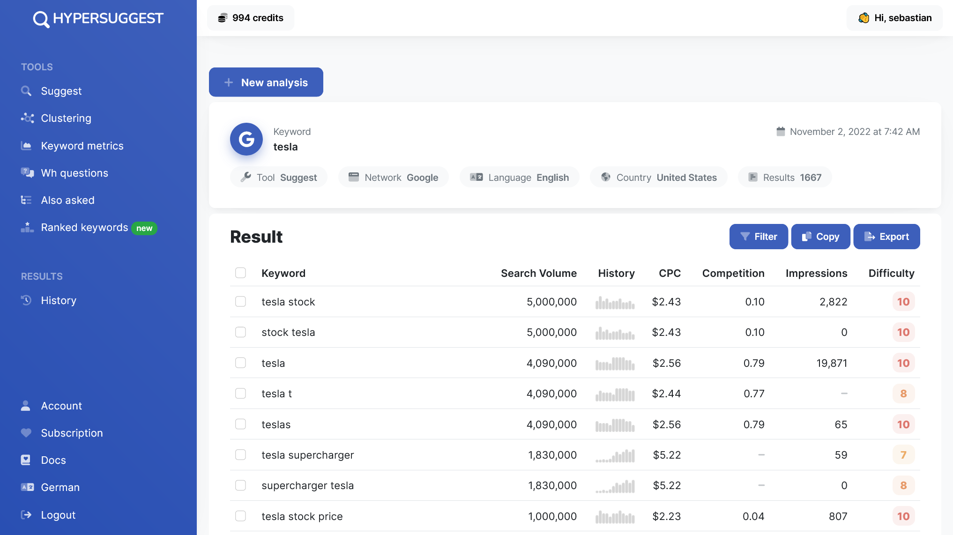Open the Subscription menu item
Screen dimensions: 953x535
(71, 433)
